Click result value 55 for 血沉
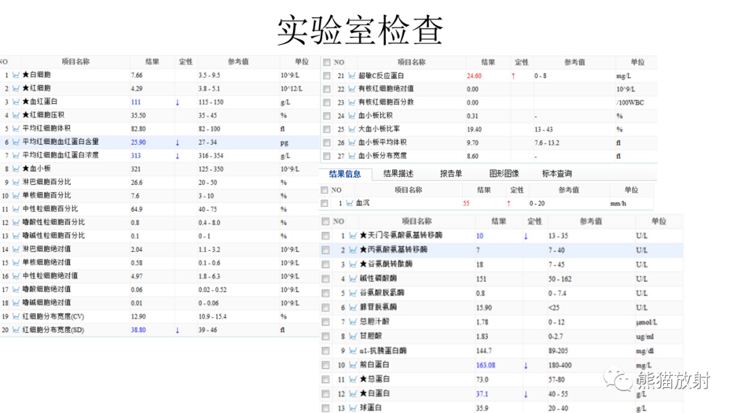 point(466,204)
